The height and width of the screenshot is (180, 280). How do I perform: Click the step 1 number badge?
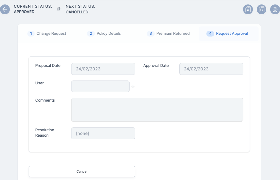[31, 34]
